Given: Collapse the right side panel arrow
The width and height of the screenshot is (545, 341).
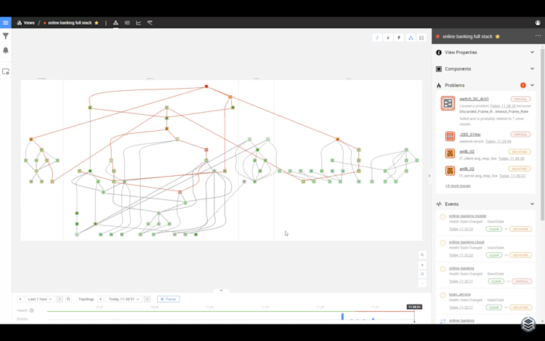Looking at the screenshot, I should tap(429, 176).
